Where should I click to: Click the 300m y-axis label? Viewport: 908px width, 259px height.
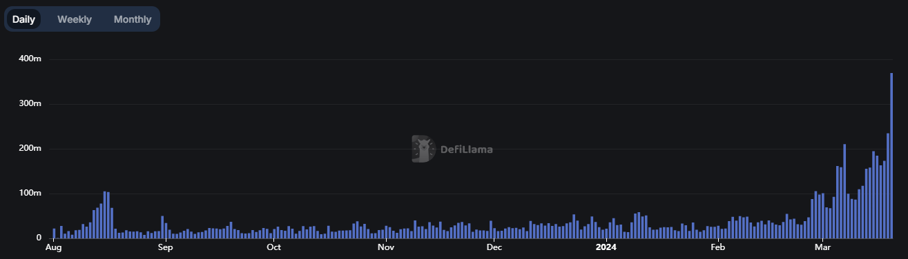pyautogui.click(x=30, y=104)
